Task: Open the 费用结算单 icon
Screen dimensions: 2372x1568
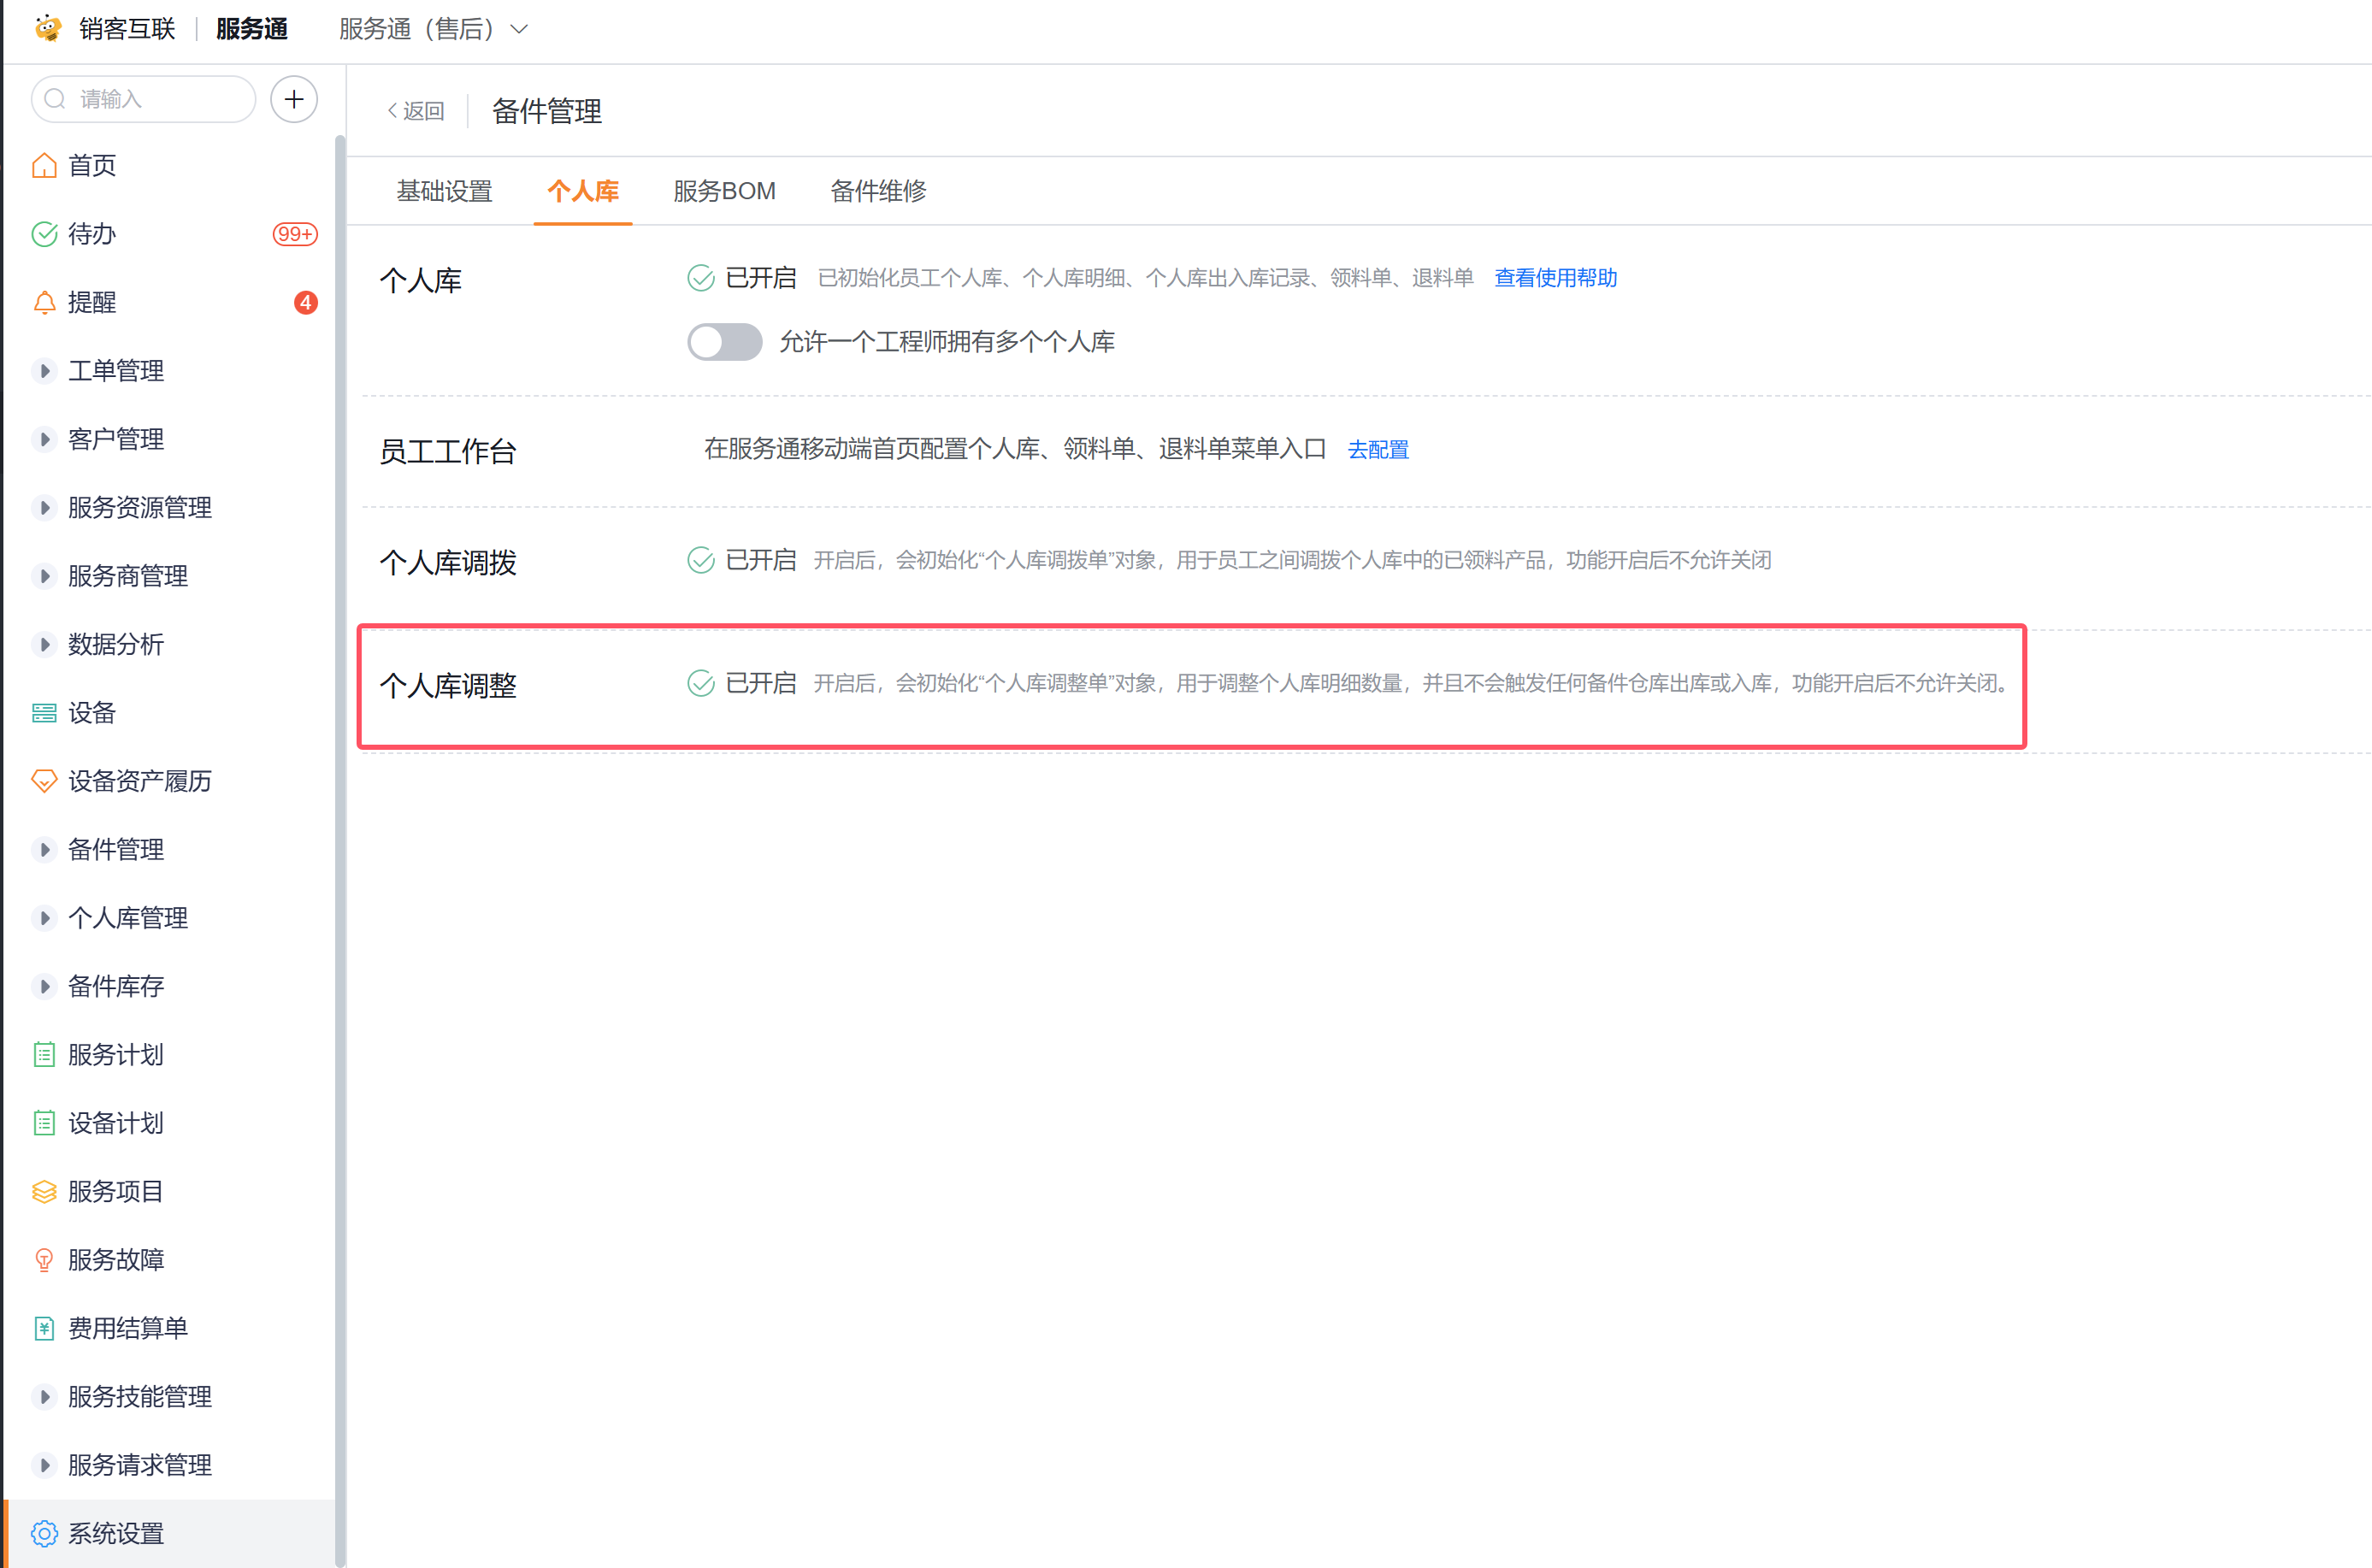Action: click(x=44, y=1328)
